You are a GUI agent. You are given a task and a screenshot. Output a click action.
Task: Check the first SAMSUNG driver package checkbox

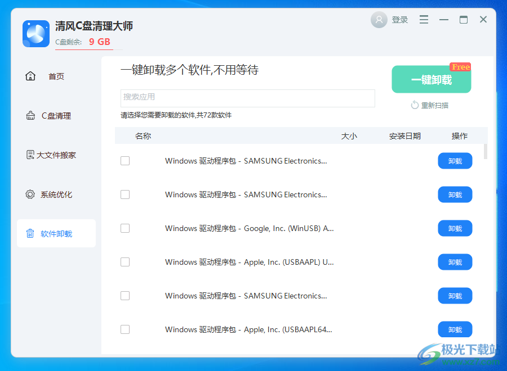click(x=125, y=161)
